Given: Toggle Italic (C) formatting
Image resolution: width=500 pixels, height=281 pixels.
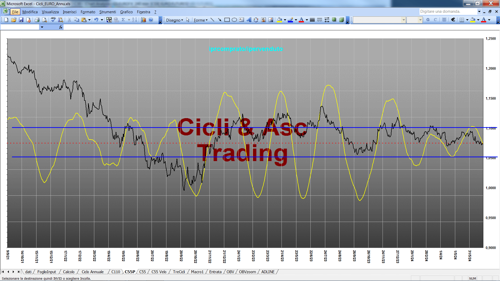Looking at the screenshot, I should [x=435, y=20].
